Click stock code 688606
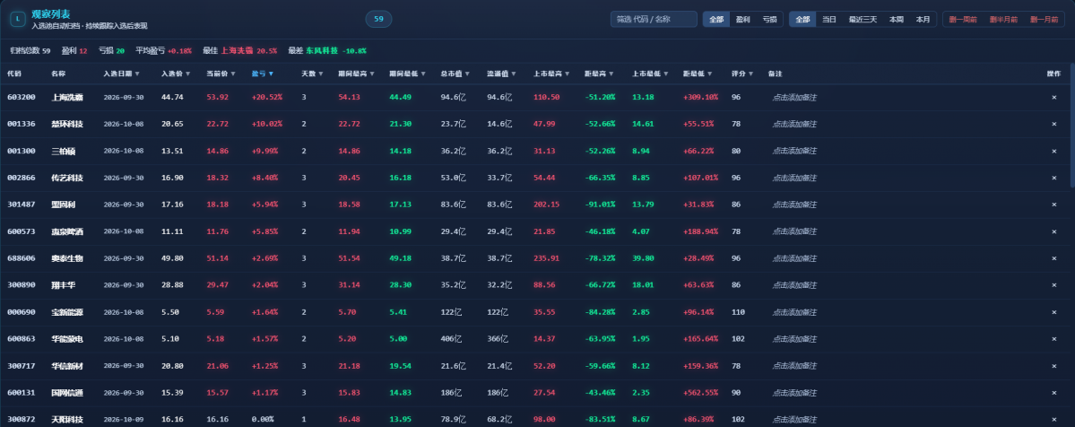The width and height of the screenshot is (1075, 427). tap(22, 258)
